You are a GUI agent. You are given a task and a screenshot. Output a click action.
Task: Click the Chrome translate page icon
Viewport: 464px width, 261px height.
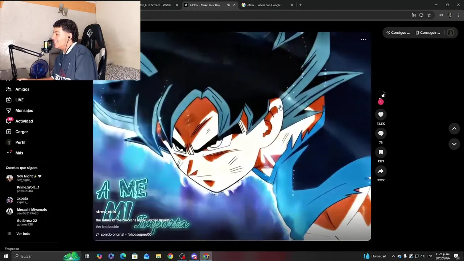414,15
